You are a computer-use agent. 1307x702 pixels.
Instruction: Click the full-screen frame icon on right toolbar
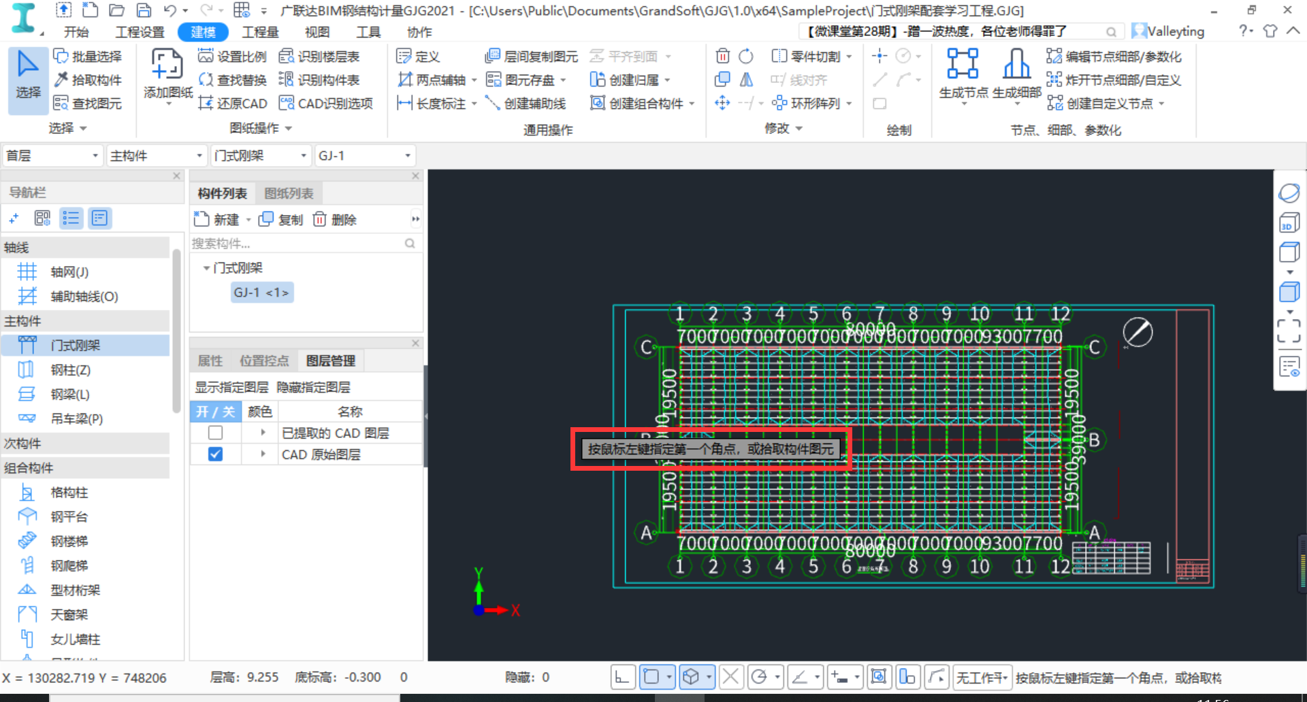1289,331
